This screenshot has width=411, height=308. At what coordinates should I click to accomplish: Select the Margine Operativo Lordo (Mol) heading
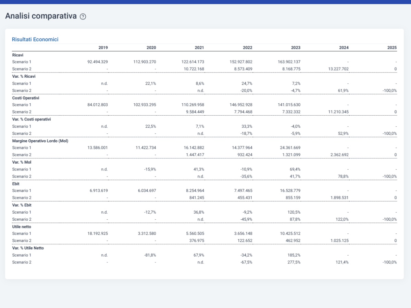pyautogui.click(x=40, y=141)
